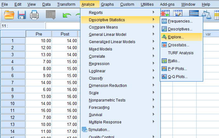Open the Graphs menu
This screenshot has width=219, height=138.
[107, 4]
